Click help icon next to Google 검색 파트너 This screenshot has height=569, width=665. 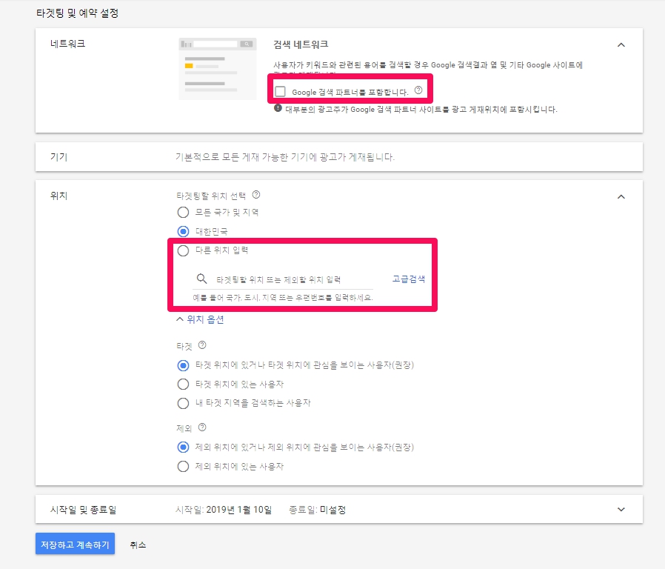[x=418, y=91]
